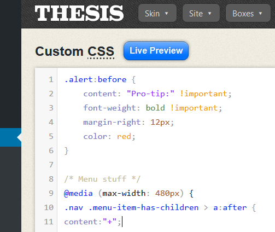Click the dotted-underlined CSS abbreviation in heading
This screenshot has height=232, width=275.
(x=101, y=52)
